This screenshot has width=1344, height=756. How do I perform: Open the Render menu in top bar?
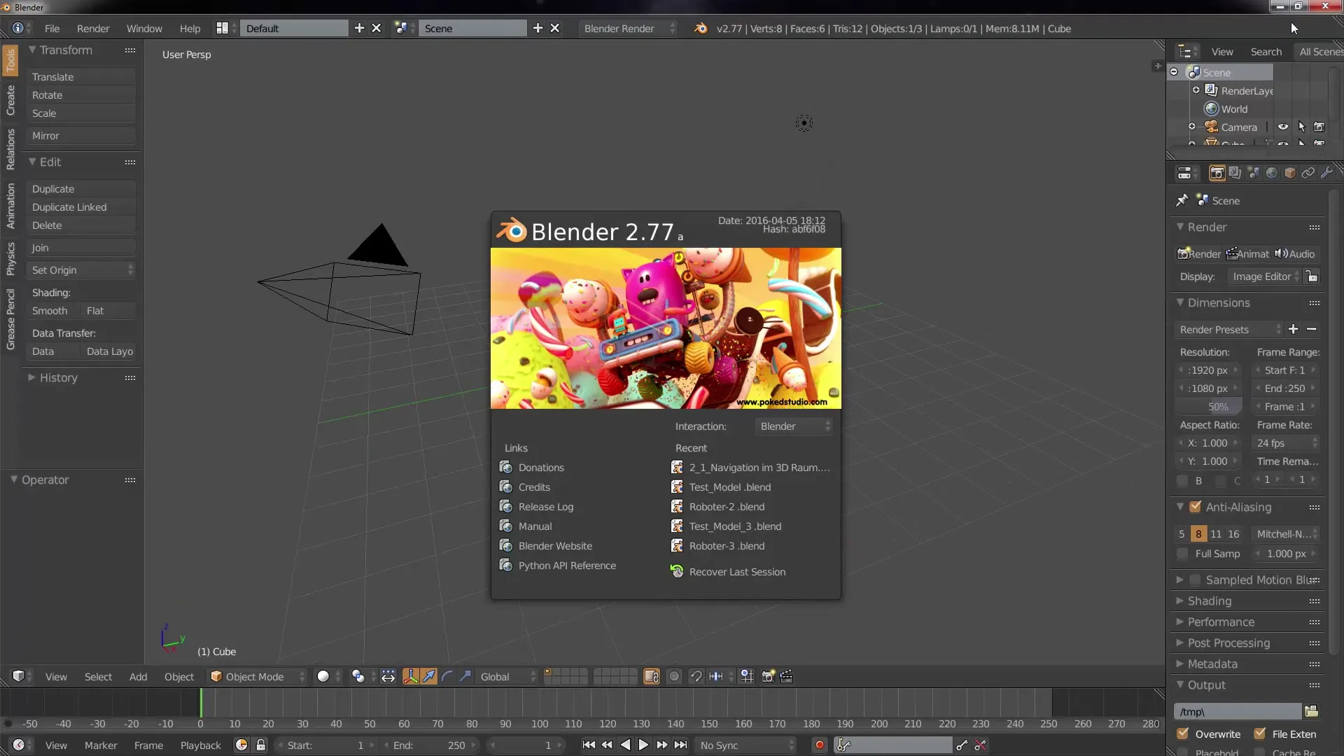93,28
